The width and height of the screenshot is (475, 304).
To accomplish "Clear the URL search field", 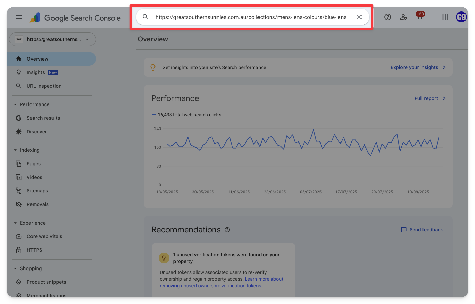I will pyautogui.click(x=359, y=17).
